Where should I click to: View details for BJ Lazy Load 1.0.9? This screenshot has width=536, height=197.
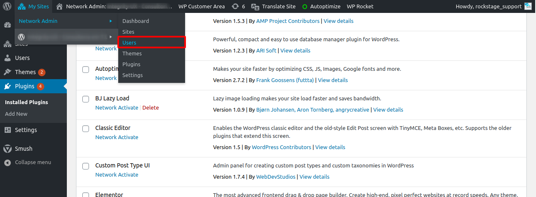pos(388,110)
